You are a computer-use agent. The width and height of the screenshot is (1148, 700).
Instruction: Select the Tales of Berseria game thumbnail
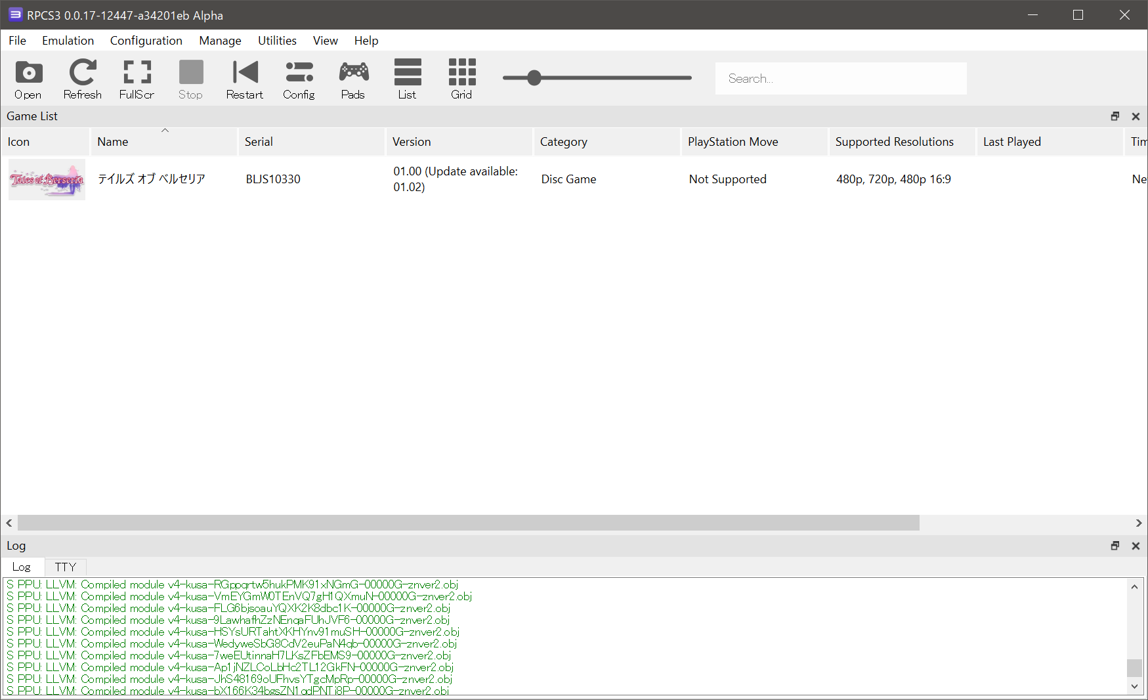47,179
